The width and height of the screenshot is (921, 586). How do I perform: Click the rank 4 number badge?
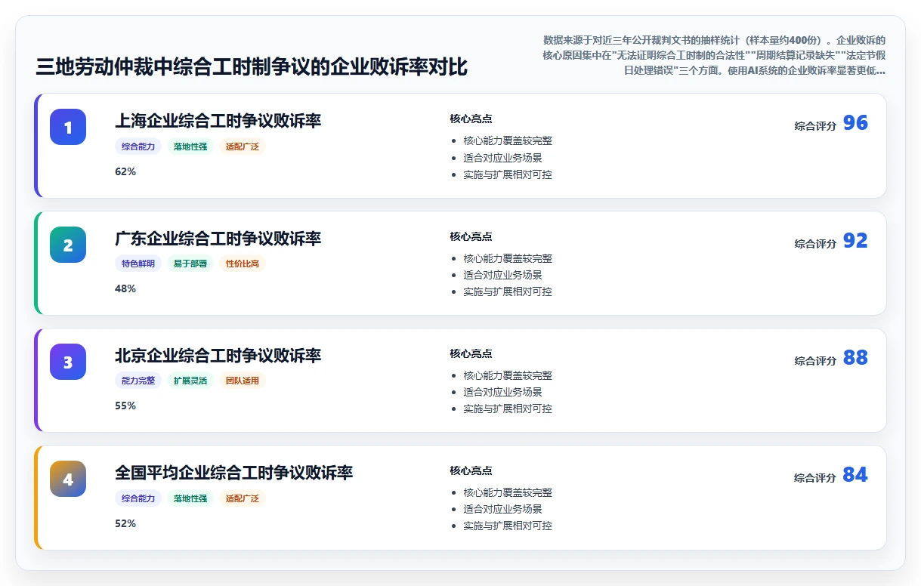pyautogui.click(x=68, y=479)
